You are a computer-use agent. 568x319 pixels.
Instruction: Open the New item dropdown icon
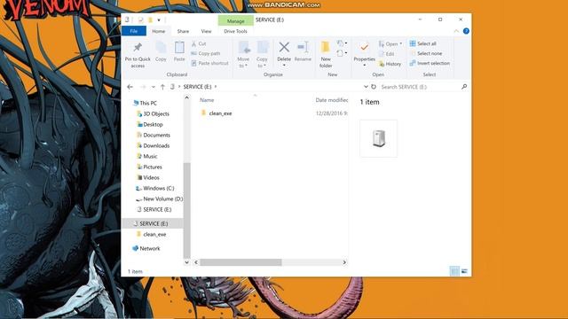(x=342, y=43)
